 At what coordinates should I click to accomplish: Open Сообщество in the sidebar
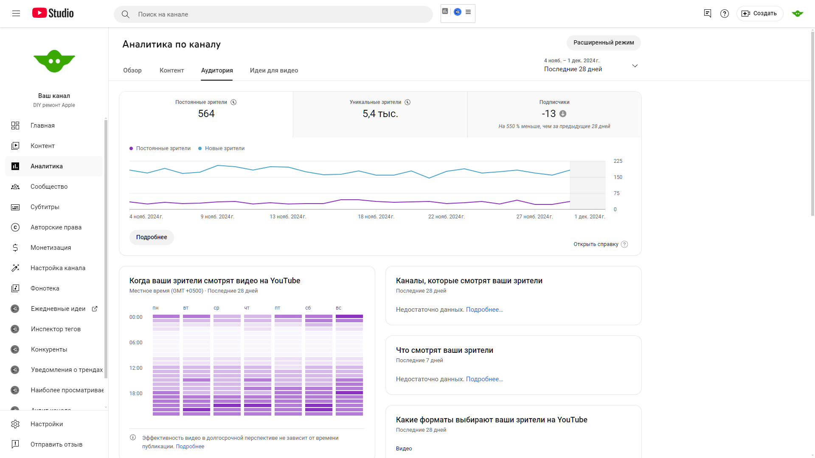[x=54, y=187]
